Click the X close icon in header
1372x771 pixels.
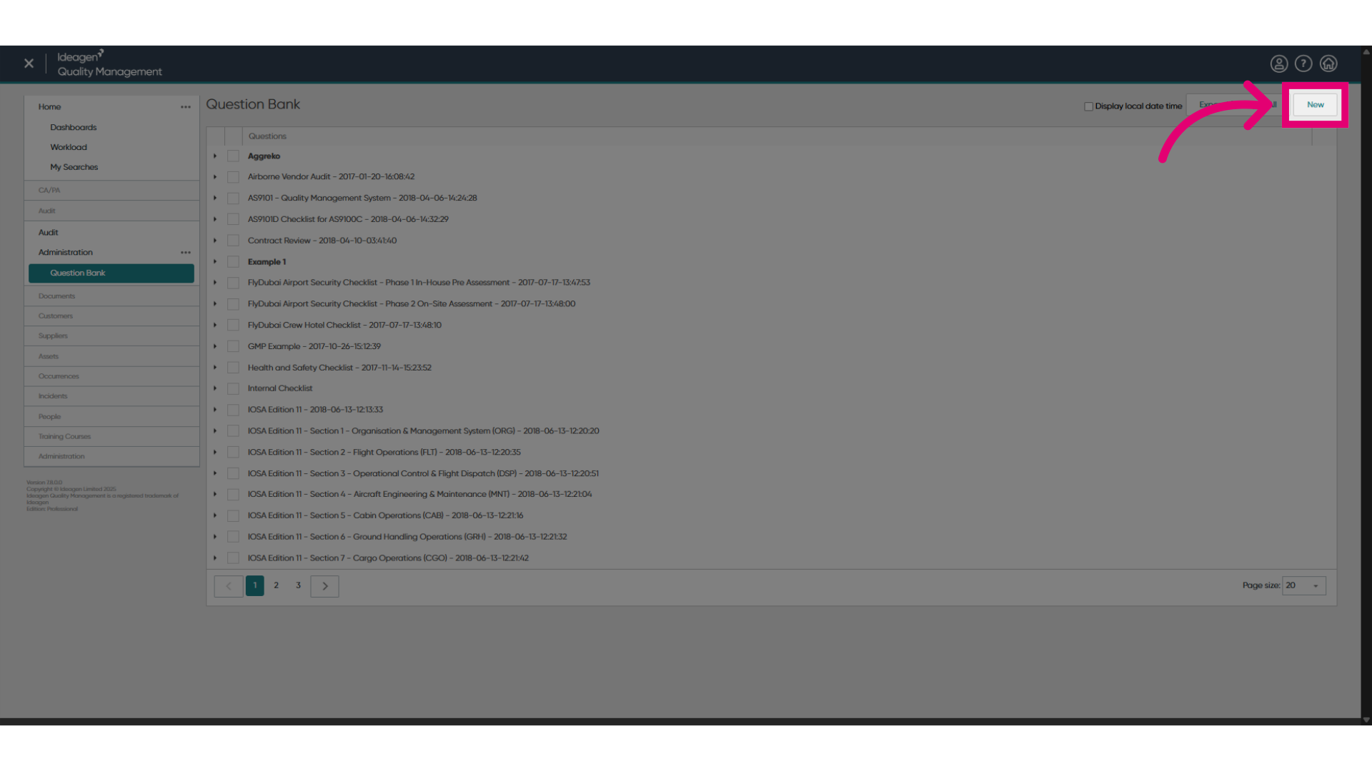pyautogui.click(x=29, y=64)
